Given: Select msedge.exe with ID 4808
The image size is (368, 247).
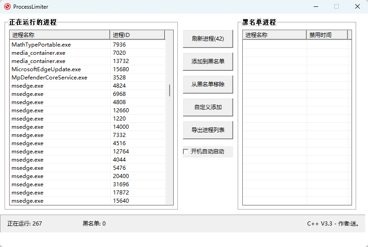Looking at the screenshot, I should pyautogui.click(x=87, y=102).
